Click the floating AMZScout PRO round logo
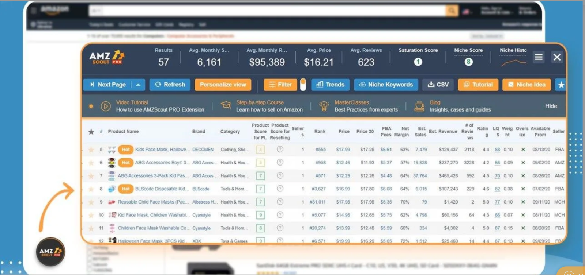585x275 pixels. click(50, 252)
